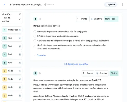Click objective type icon in sidebar item 7

tap(20, 79)
